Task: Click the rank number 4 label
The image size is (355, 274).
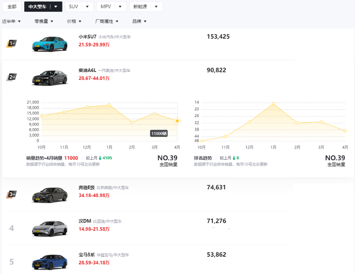Action: coord(12,228)
